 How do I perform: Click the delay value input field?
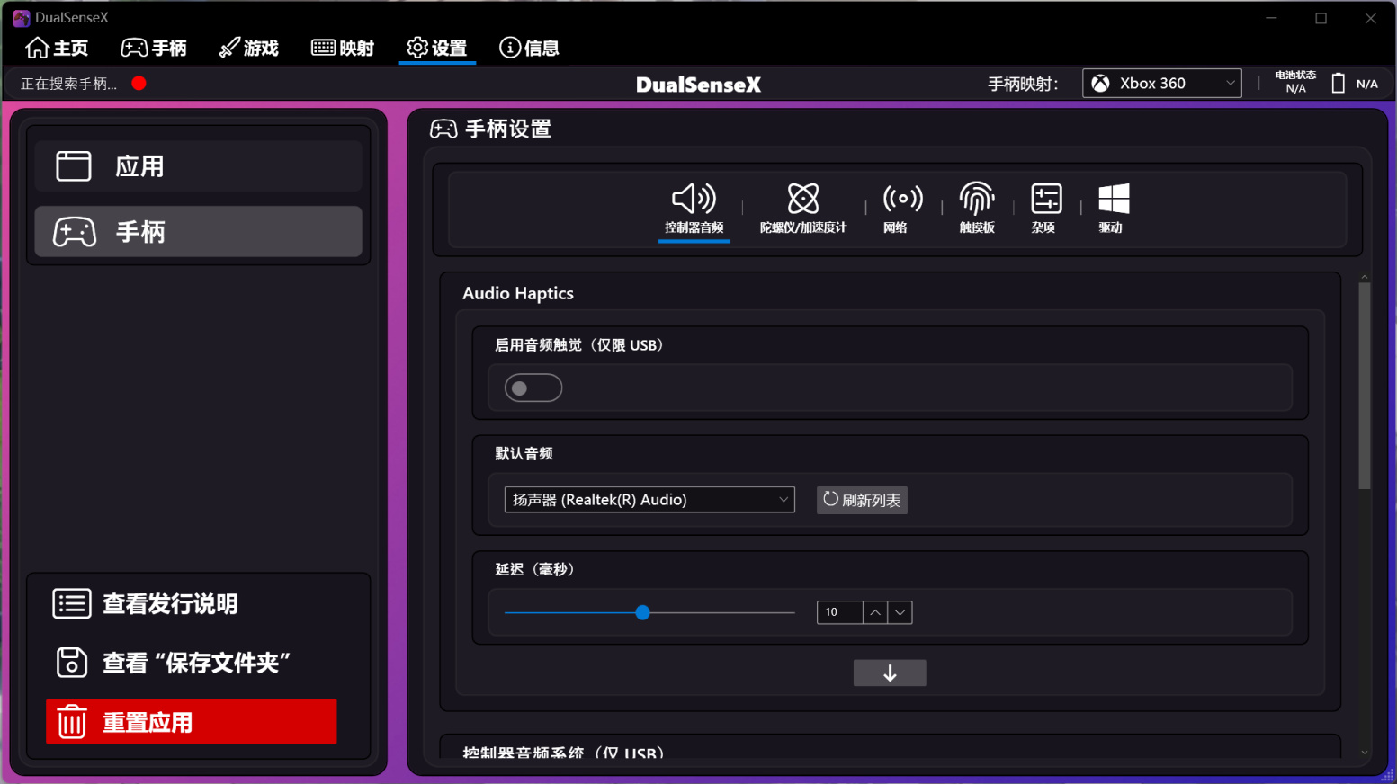point(839,612)
